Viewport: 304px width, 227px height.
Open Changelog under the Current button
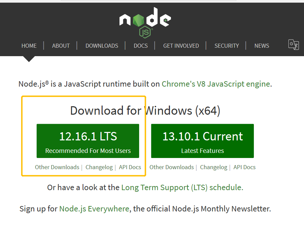click(x=214, y=167)
